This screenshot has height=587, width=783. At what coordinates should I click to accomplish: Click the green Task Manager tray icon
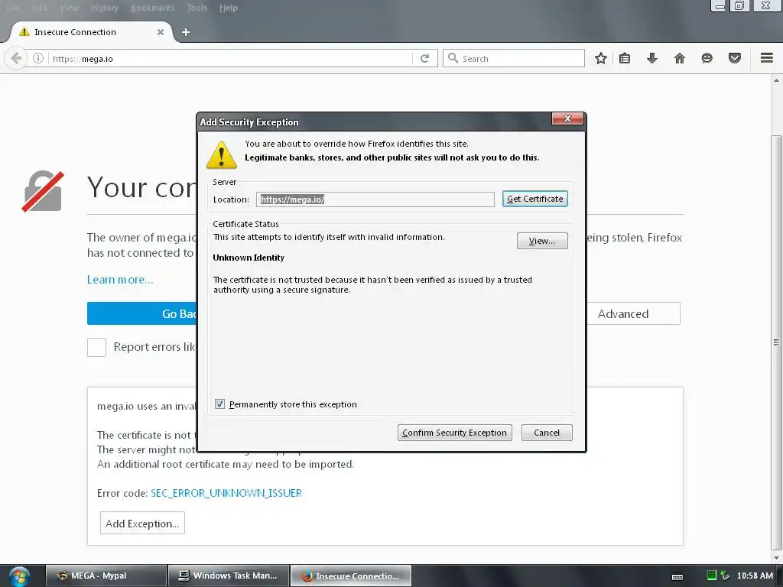[712, 576]
